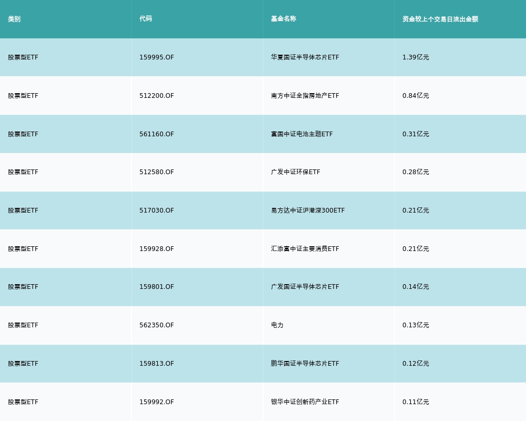Select code 517030.OF
Image resolution: width=526 pixels, height=421 pixels.
tap(157, 210)
